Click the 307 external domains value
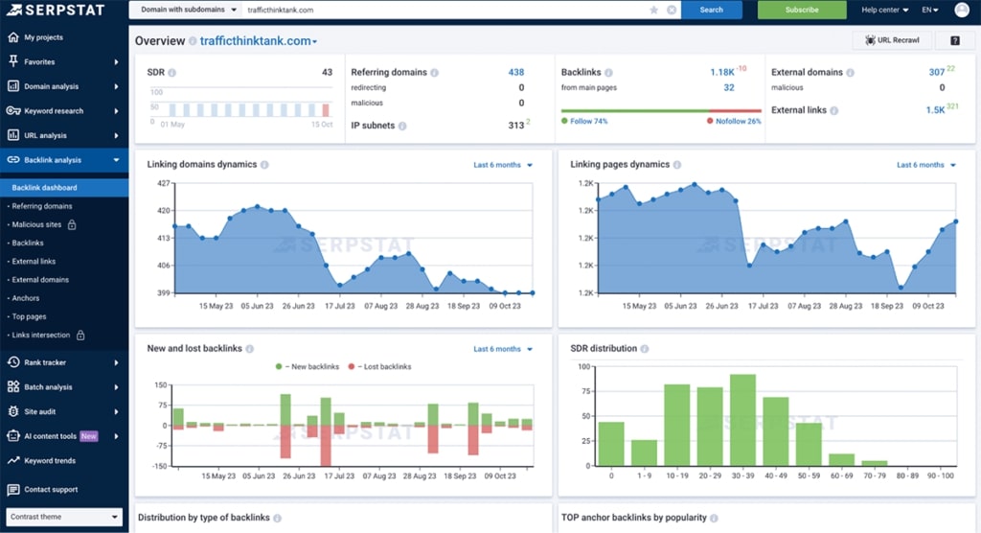This screenshot has height=533, width=981. point(937,73)
